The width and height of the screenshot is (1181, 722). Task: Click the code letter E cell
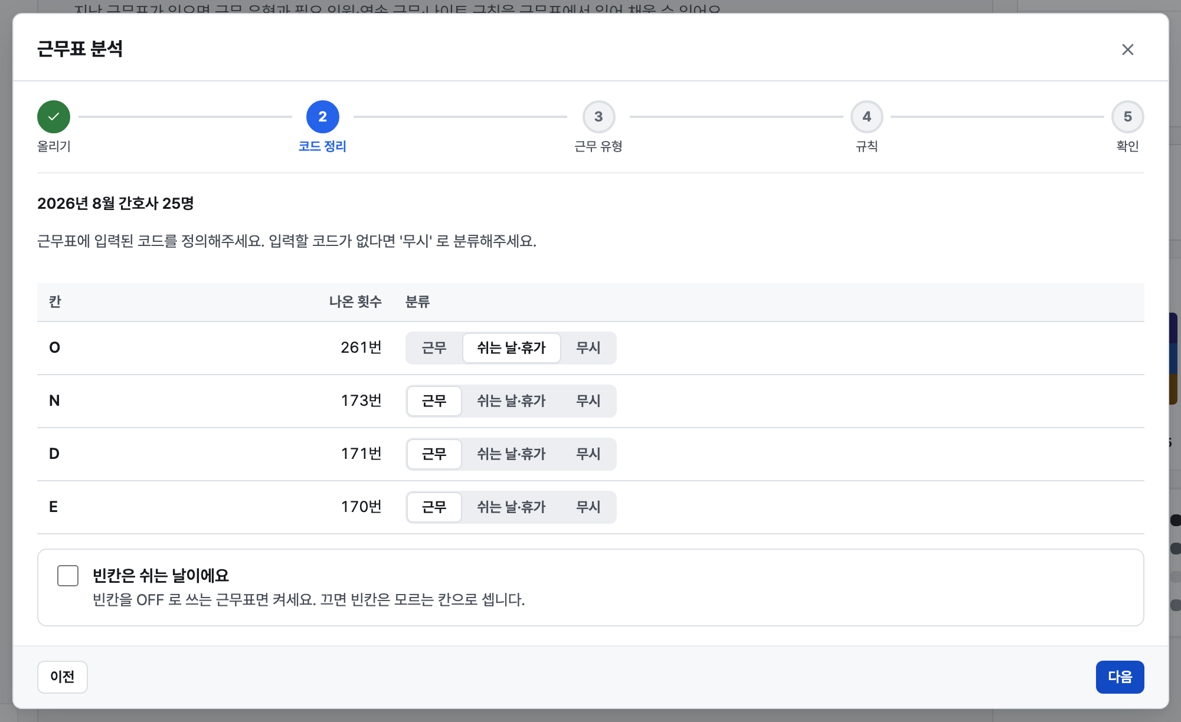coord(54,507)
